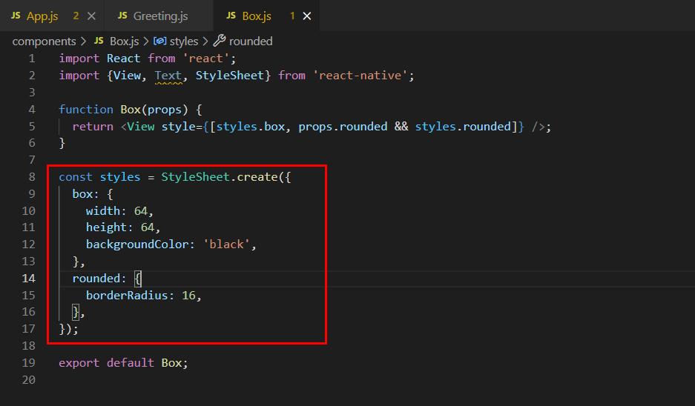Click the wrench icon beside rounded breadcrumb
Image resolution: width=695 pixels, height=406 pixels.
(x=220, y=41)
